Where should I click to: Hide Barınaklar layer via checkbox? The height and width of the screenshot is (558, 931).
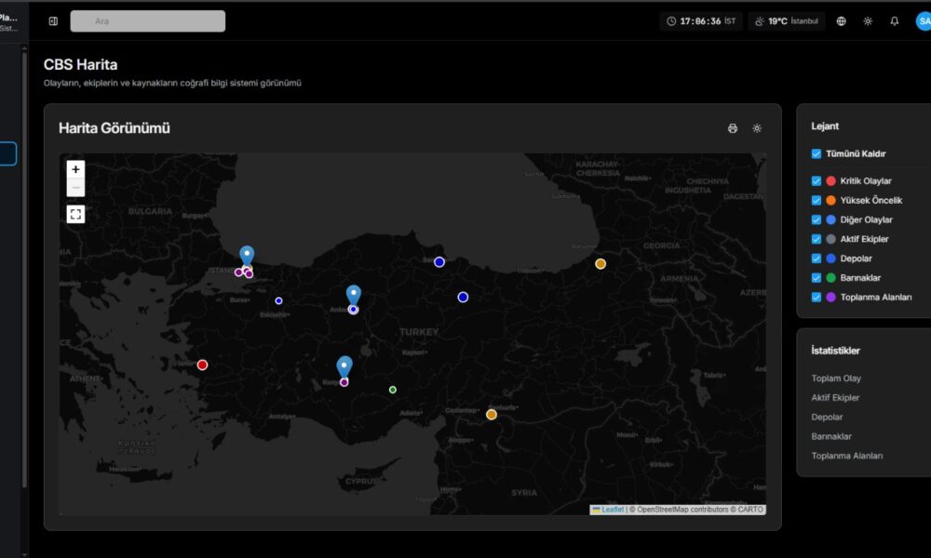tap(816, 278)
